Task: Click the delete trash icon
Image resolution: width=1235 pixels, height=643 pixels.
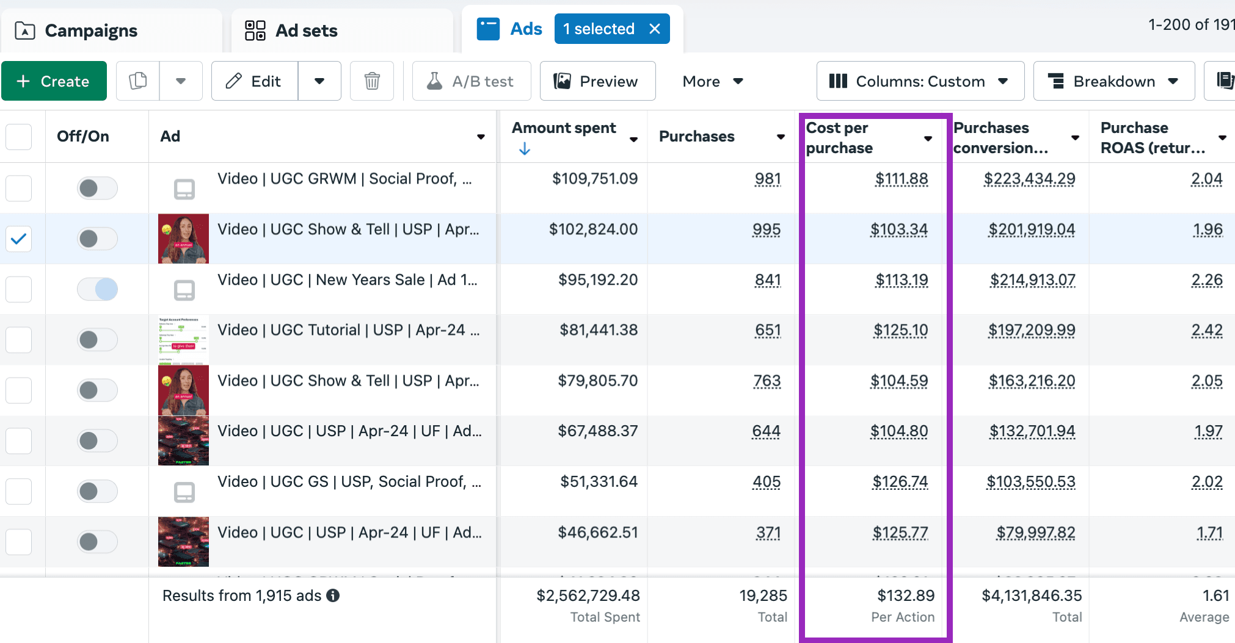Action: tap(372, 81)
